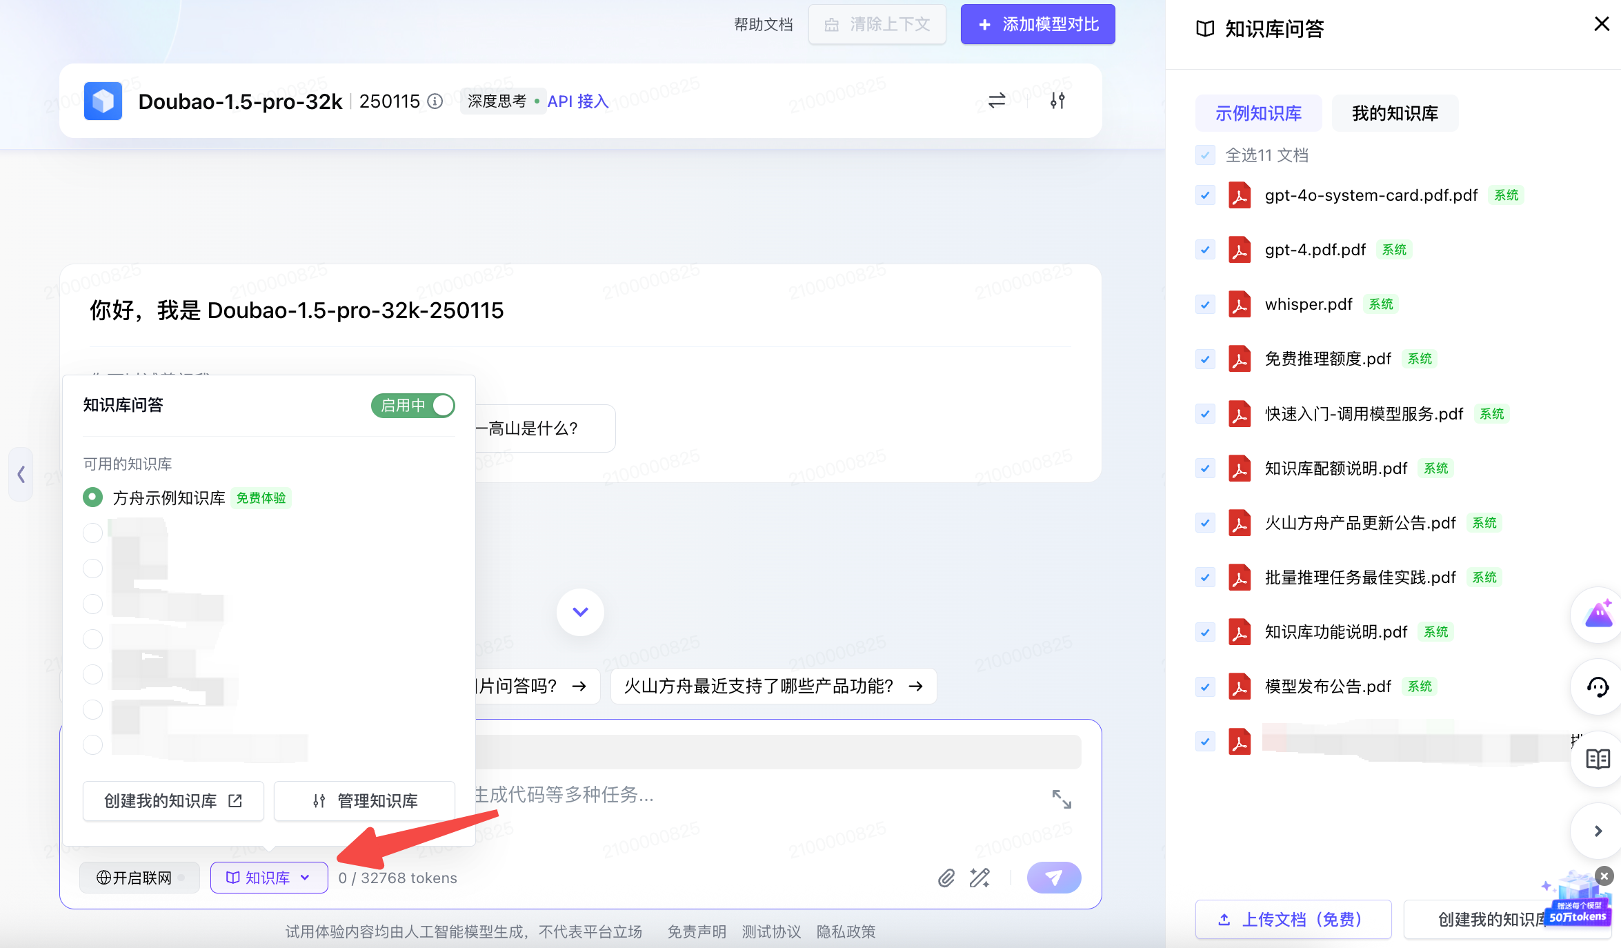
Task: Click the 清除上下文 button
Action: click(877, 25)
